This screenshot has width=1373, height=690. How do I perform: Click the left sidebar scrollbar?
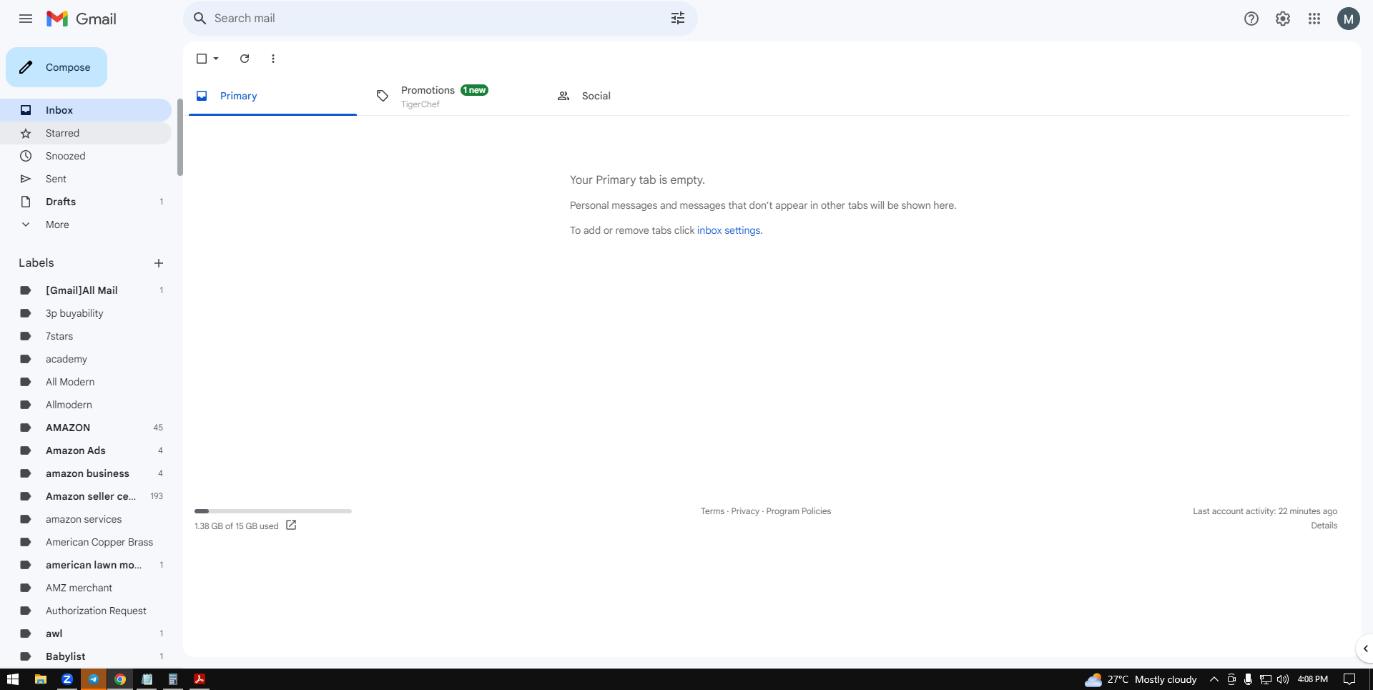click(180, 136)
